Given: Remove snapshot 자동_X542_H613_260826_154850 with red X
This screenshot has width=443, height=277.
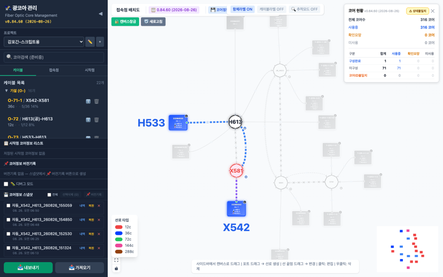Looking at the screenshot, I should (99, 220).
